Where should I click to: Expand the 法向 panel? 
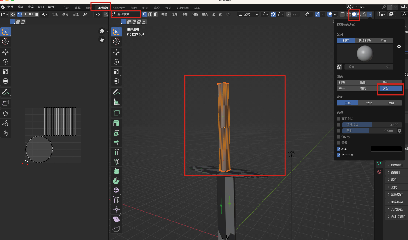click(x=397, y=187)
